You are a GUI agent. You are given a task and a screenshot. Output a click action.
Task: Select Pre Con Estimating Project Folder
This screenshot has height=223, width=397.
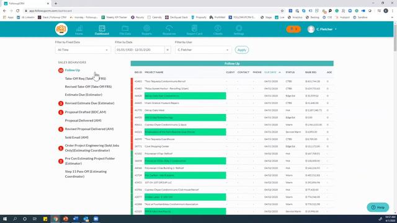(90, 161)
